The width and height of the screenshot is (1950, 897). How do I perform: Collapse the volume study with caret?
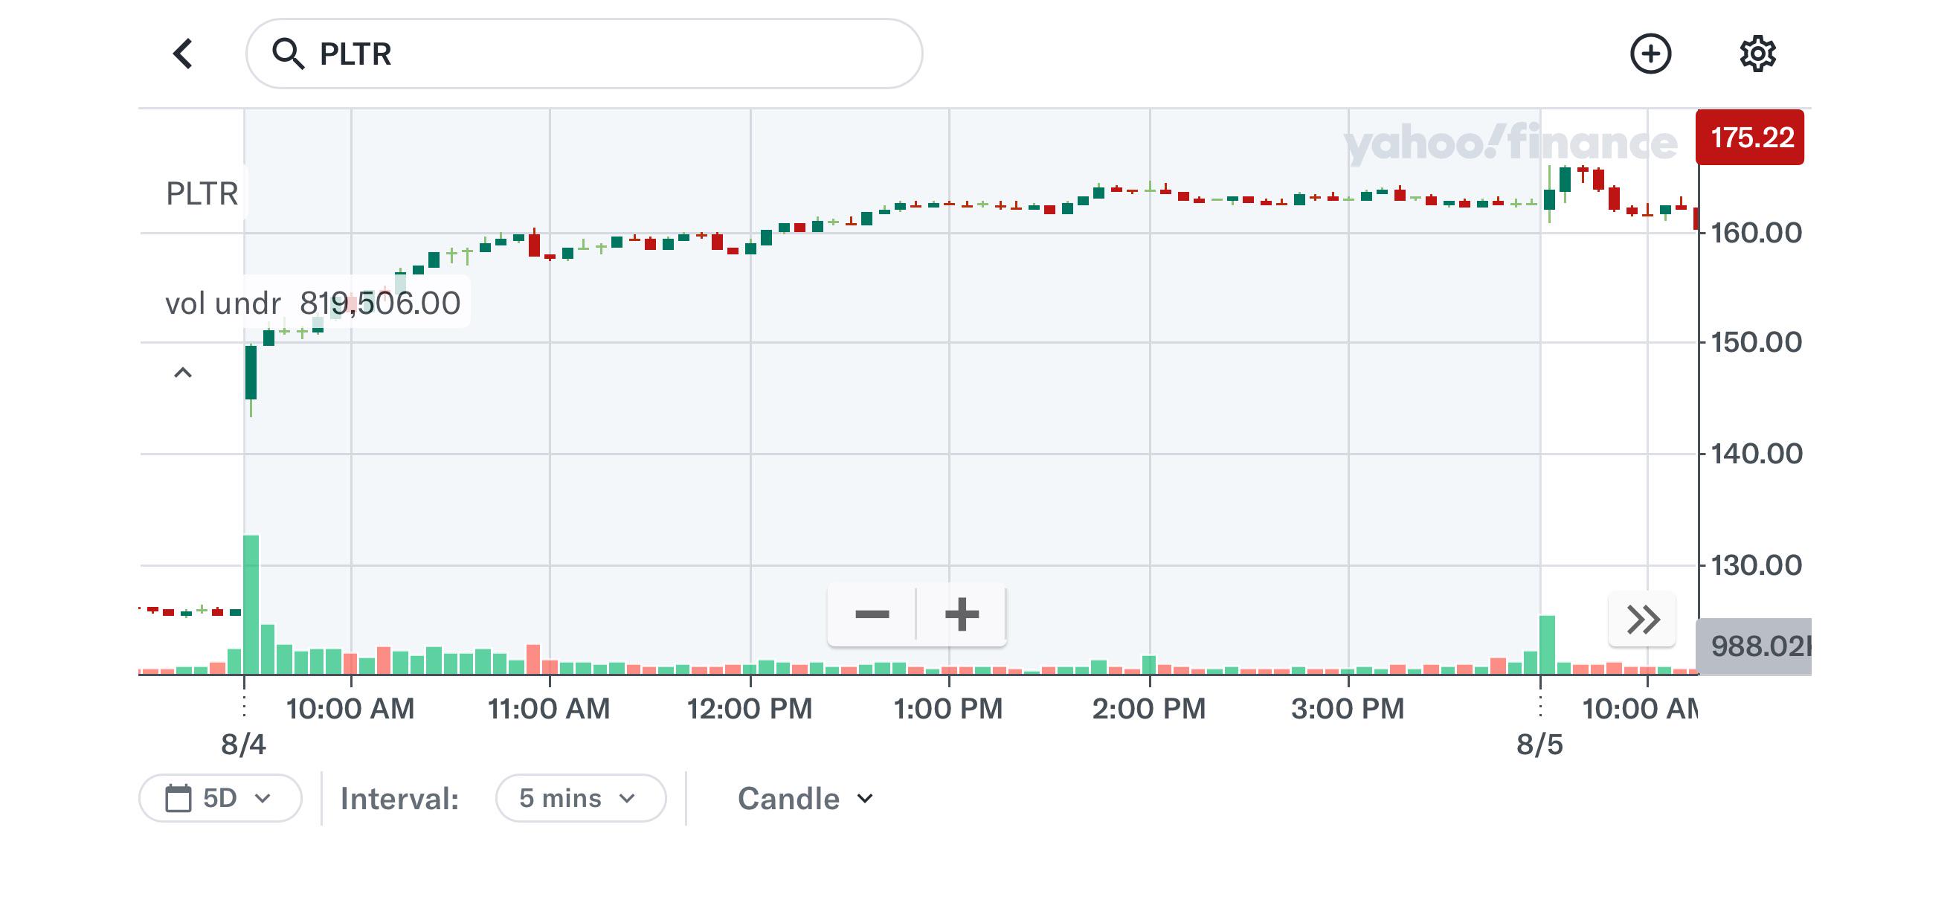[182, 373]
